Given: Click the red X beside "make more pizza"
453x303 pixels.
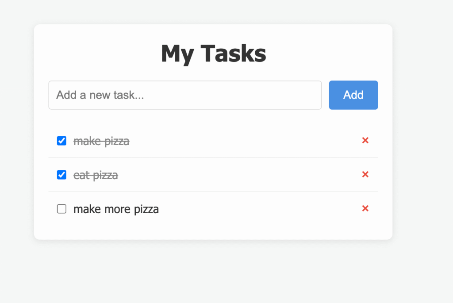Looking at the screenshot, I should tap(365, 208).
